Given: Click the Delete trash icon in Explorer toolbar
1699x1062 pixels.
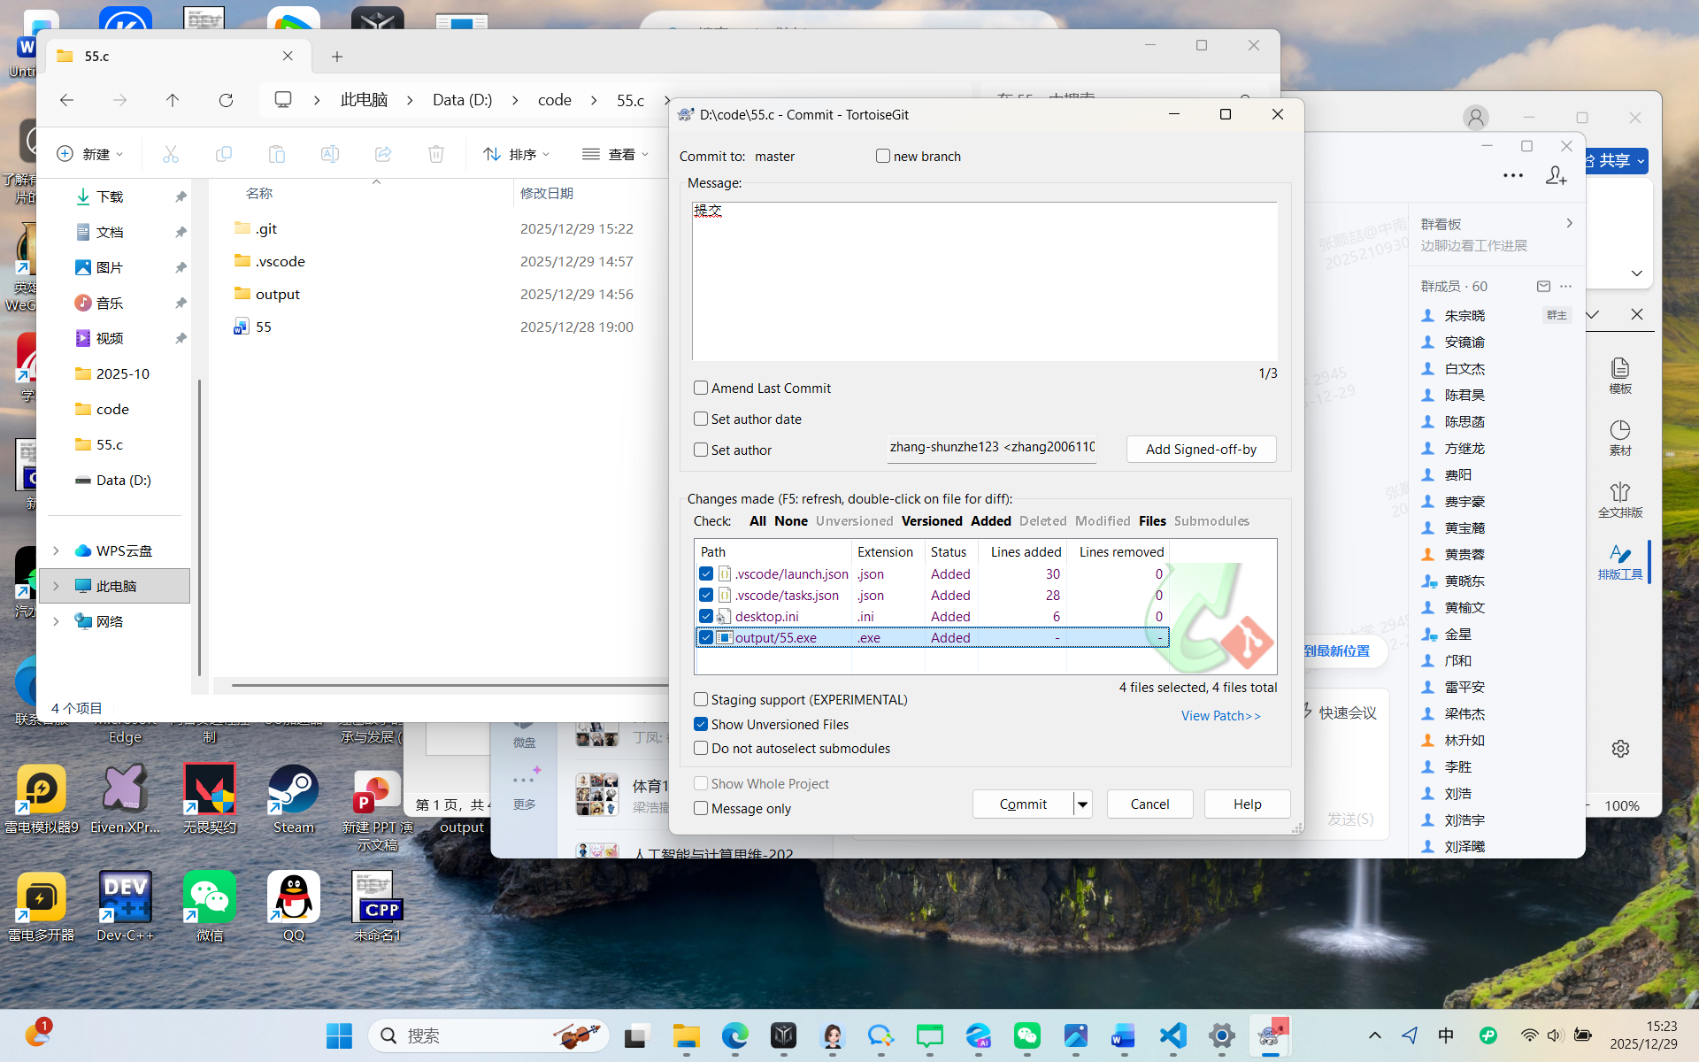Looking at the screenshot, I should pos(435,154).
